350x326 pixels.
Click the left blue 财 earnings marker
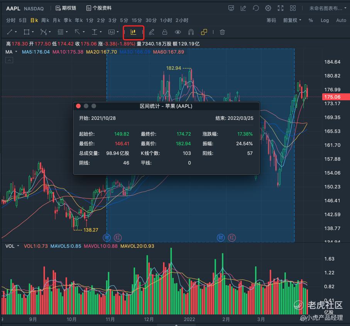coord(107,237)
